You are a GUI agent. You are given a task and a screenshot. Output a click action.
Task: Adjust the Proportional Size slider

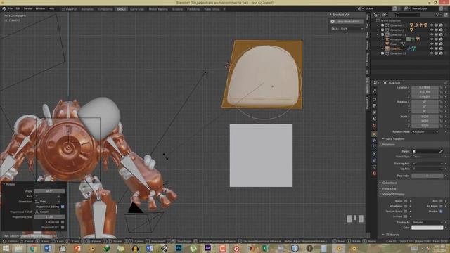point(49,217)
